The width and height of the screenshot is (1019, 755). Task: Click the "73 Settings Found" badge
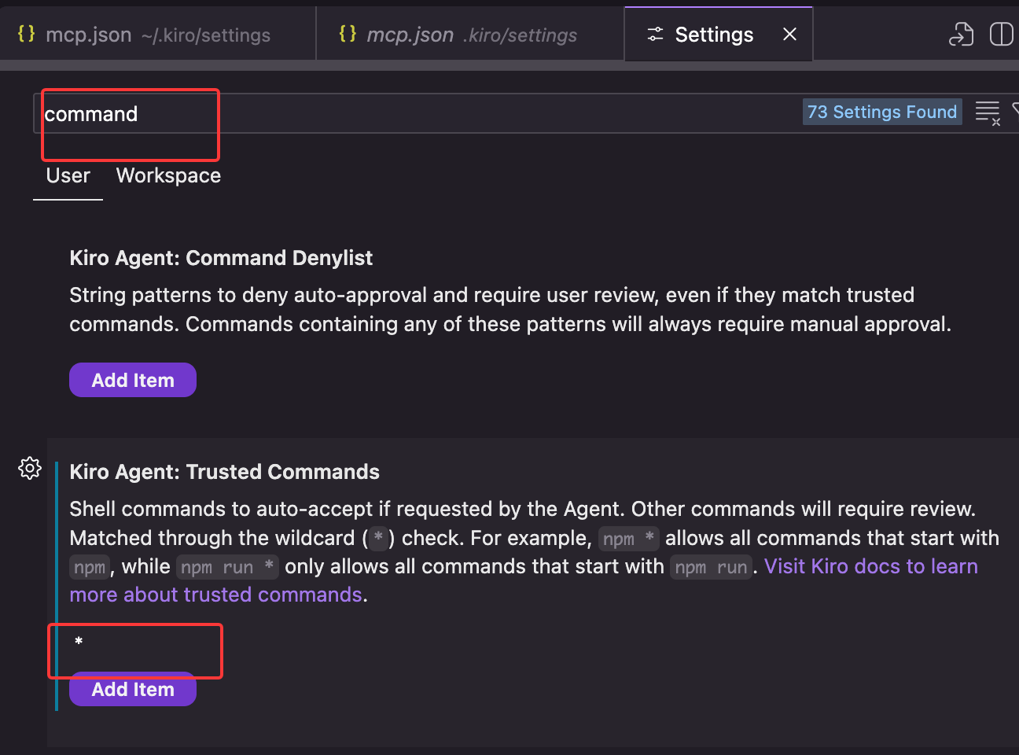(x=881, y=112)
